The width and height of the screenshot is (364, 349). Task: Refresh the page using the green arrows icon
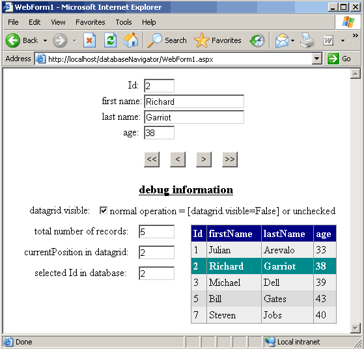pyautogui.click(x=110, y=40)
